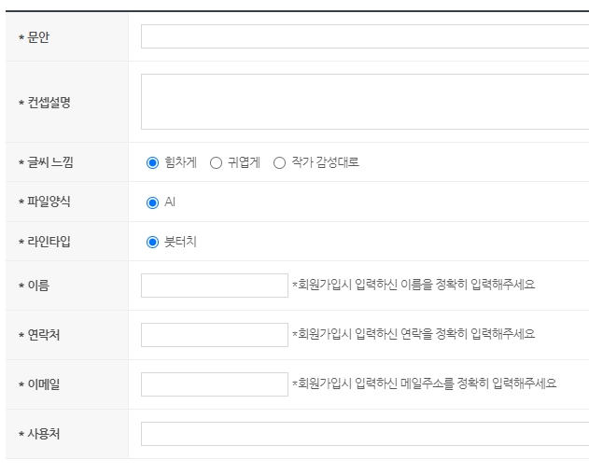589x474 pixels.
Task: Focus the 사용처 usage input field
Action: 365,434
